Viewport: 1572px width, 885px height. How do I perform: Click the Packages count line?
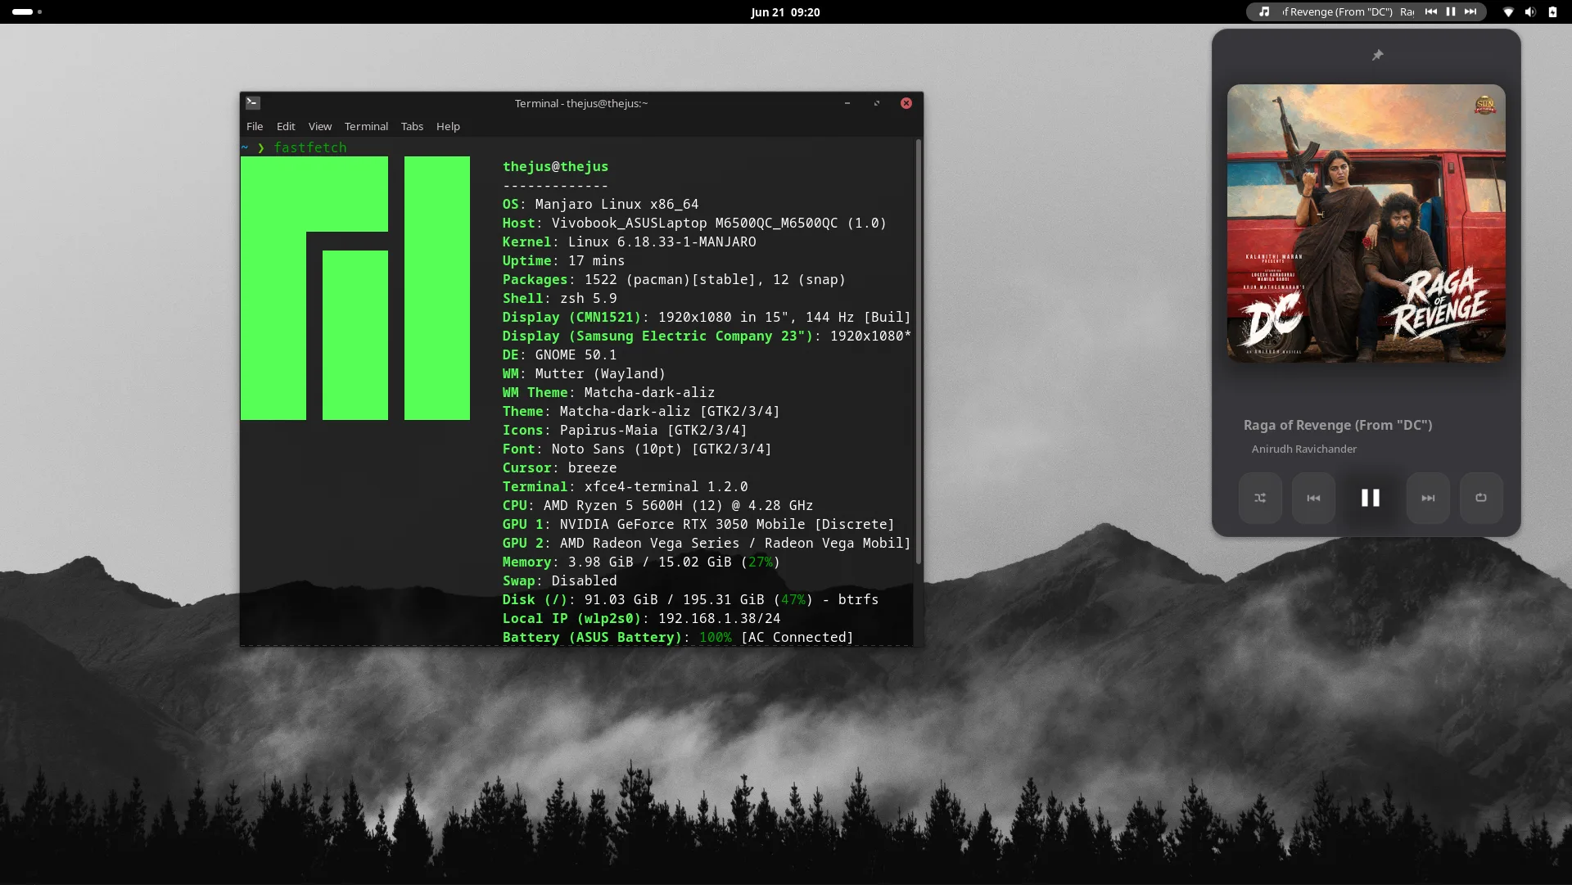click(x=674, y=279)
